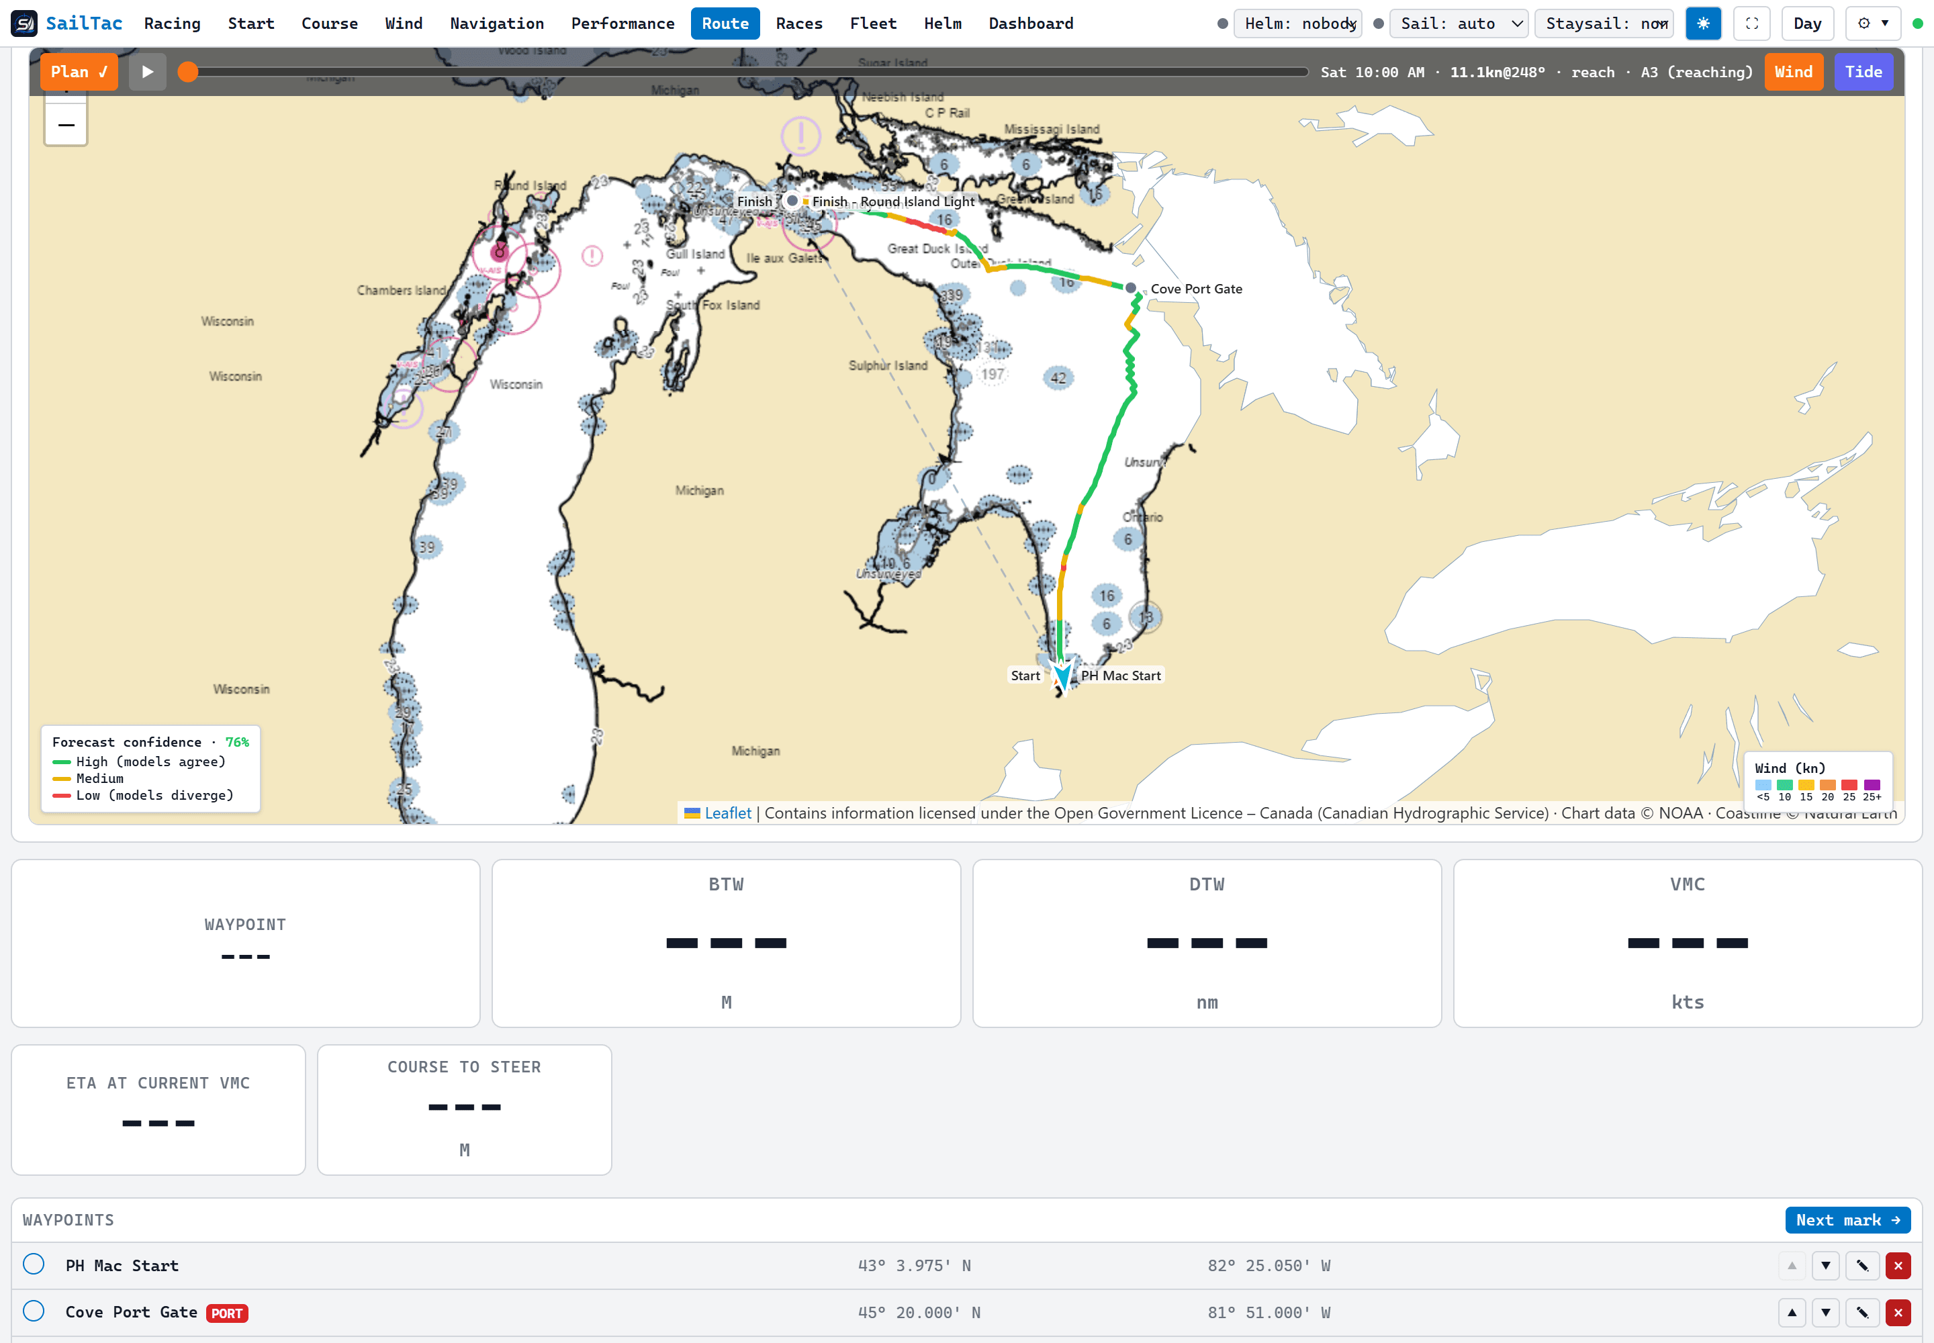Image resolution: width=1934 pixels, height=1343 pixels.
Task: Open the Performance tab
Action: coord(622,24)
